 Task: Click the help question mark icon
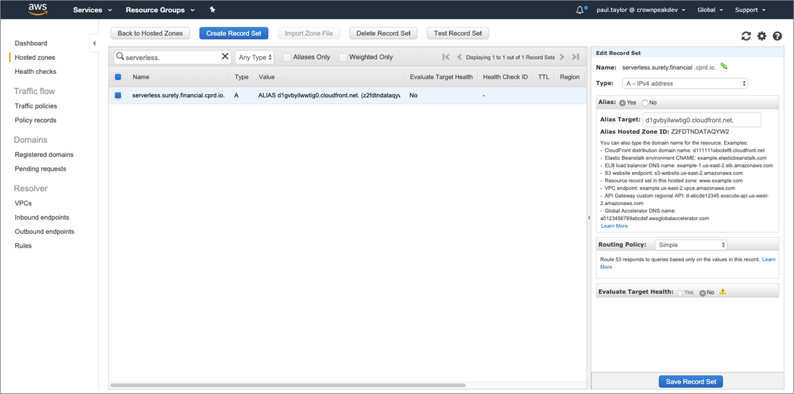coord(777,36)
